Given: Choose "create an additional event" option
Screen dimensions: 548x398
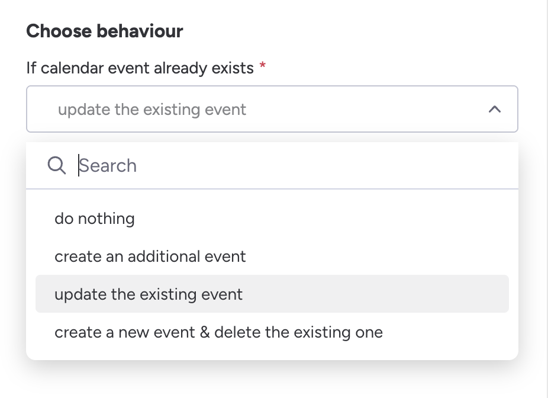Looking at the screenshot, I should [150, 256].
